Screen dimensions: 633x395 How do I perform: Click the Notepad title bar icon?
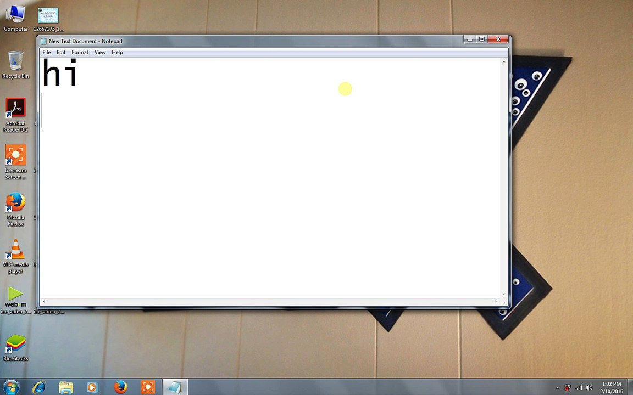click(43, 41)
